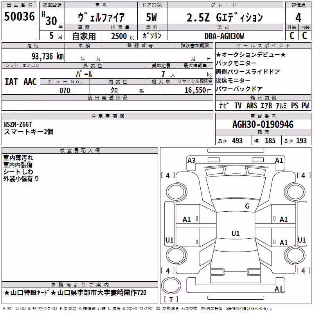Click color number 070
Screen dimensions: 313x313
click(x=65, y=90)
